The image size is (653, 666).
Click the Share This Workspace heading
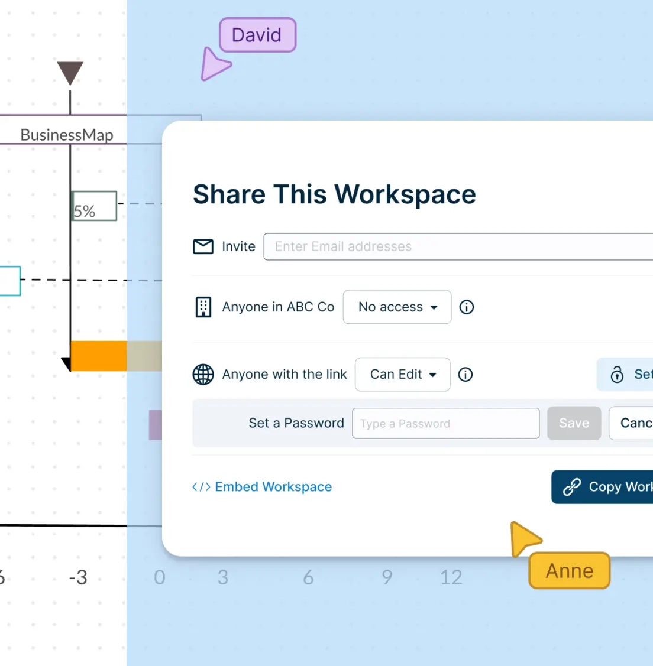(334, 194)
